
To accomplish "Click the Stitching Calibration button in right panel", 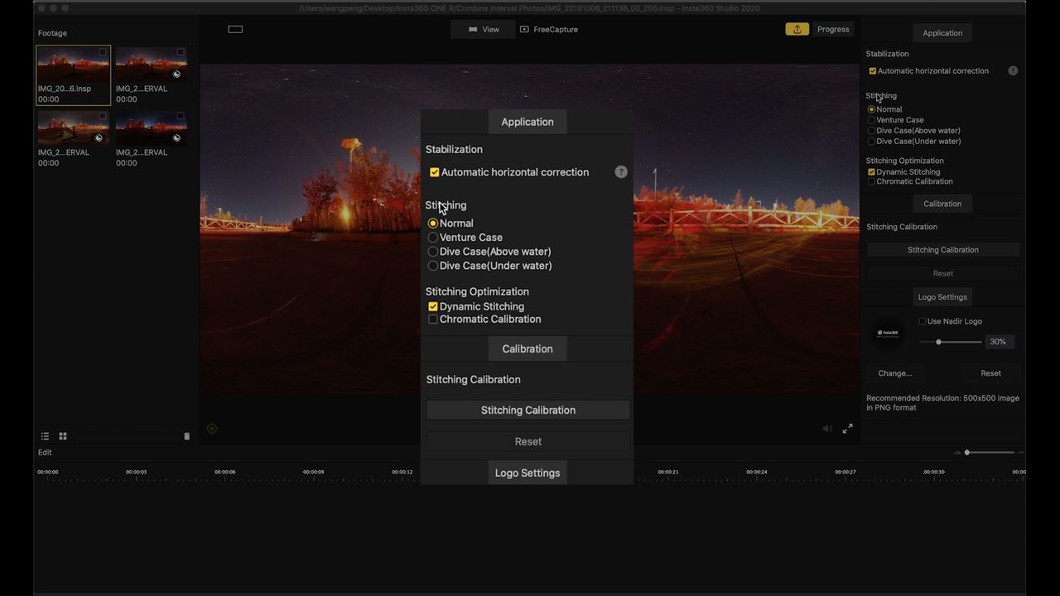I will point(942,250).
